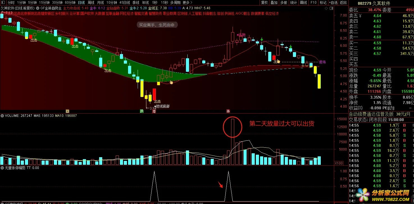Image resolution: width=414 pixels, height=204 pixels.
Task: Select the 15分钟 period tab
Action: (x=44, y=3)
